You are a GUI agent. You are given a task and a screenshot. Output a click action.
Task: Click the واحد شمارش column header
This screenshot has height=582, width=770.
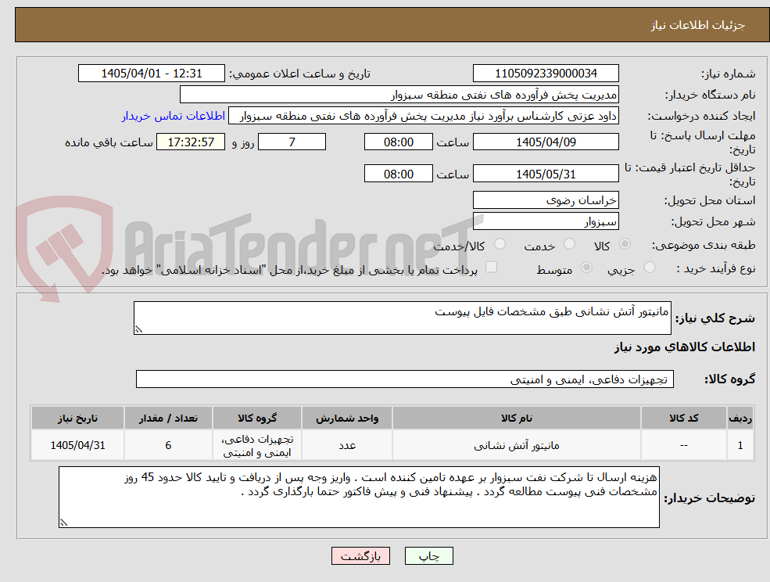click(347, 419)
